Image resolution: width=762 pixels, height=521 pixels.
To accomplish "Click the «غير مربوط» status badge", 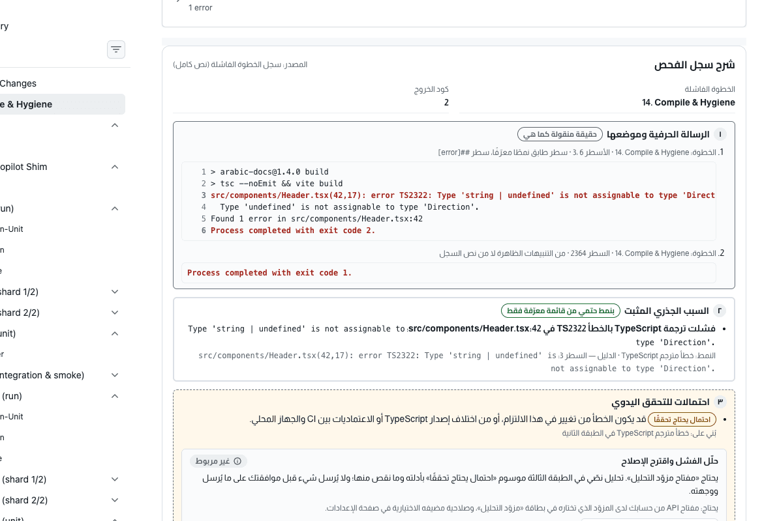I will tap(218, 461).
